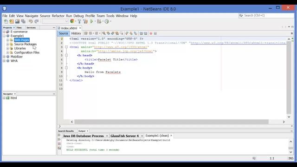The image size is (297, 167).
Task: Click the Find Previous Occurrence editor icon
Action: point(108,33)
